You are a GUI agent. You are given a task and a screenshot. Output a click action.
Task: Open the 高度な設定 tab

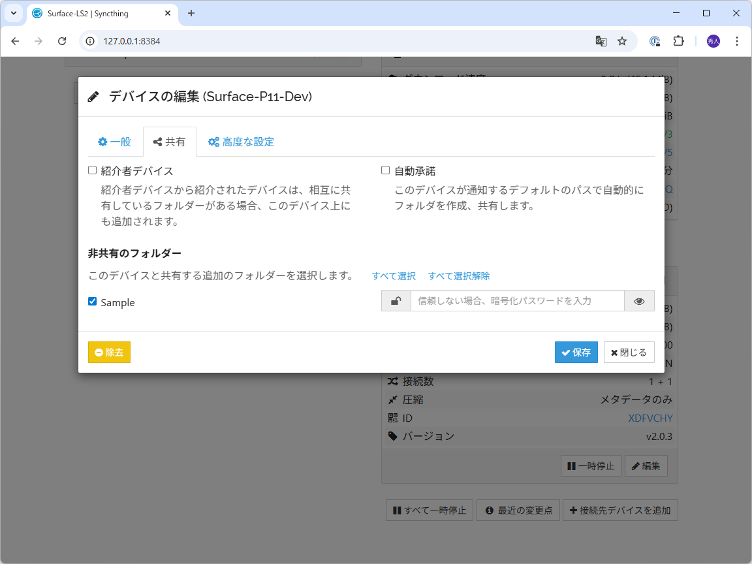[x=241, y=141]
